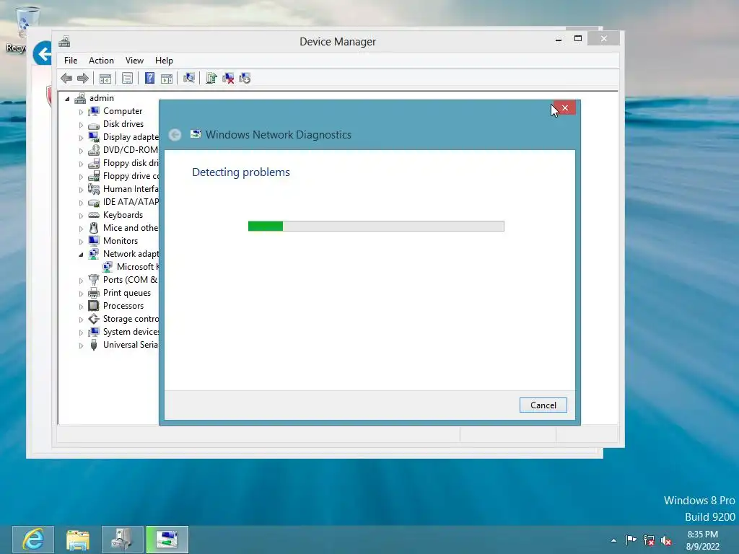Image resolution: width=739 pixels, height=554 pixels.
Task: Open the Action menu
Action: (101, 61)
